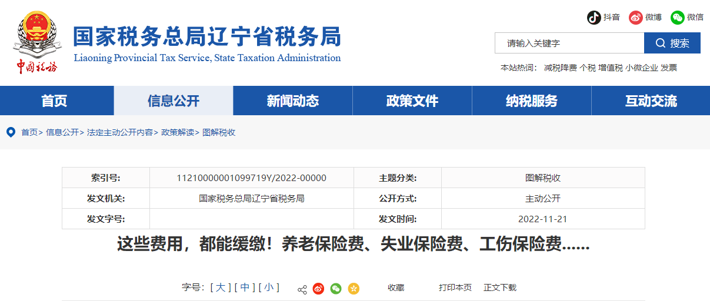Open the WeChat (微信) header icon
Screen dimensions: 710x301
click(x=678, y=17)
